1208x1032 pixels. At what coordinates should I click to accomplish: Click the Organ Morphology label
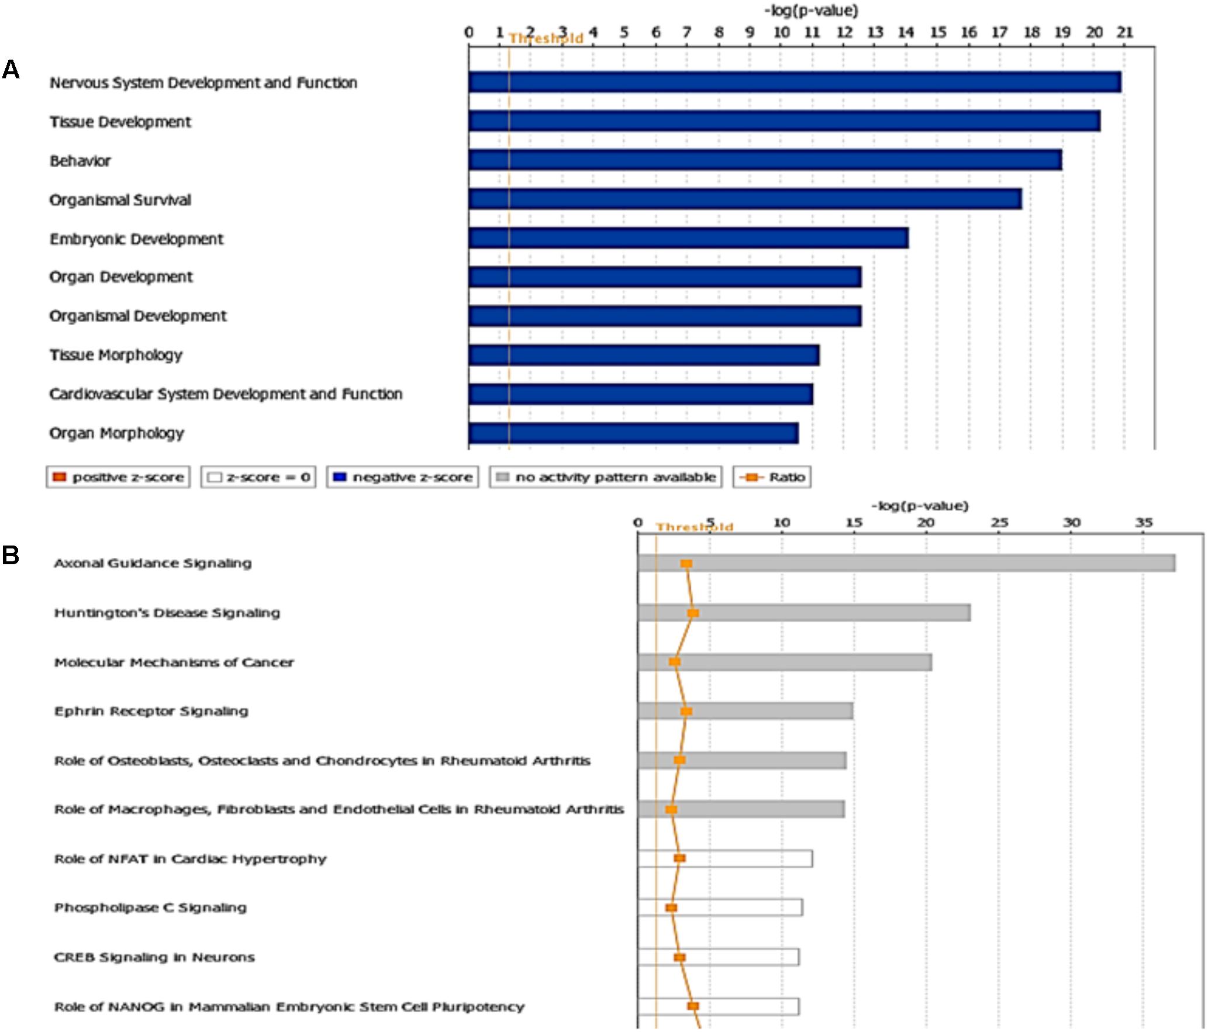coord(117,434)
